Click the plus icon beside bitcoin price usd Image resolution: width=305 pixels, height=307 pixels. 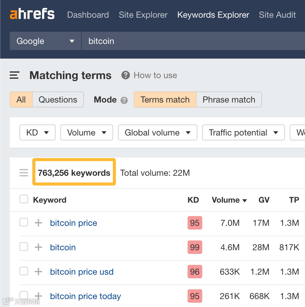38,272
